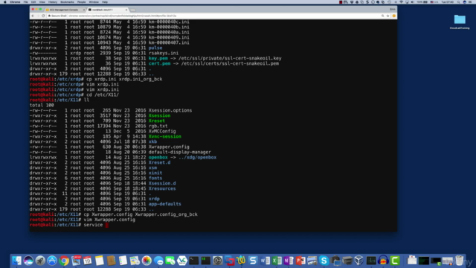Click the 'openbox' symlink entry
This screenshot has height=268, width=476.
pos(158,157)
